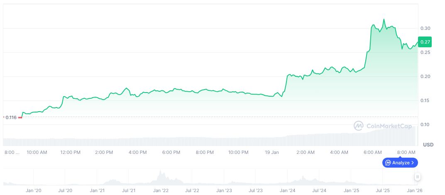Expand the chevron arrow beside Analyze

[413, 163]
